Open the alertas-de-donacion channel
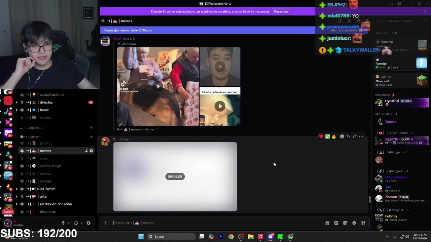Screen dimensions: 431x242 [56, 204]
